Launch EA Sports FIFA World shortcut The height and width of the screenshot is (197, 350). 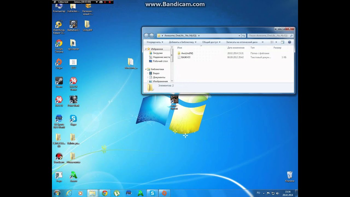[x=59, y=122]
